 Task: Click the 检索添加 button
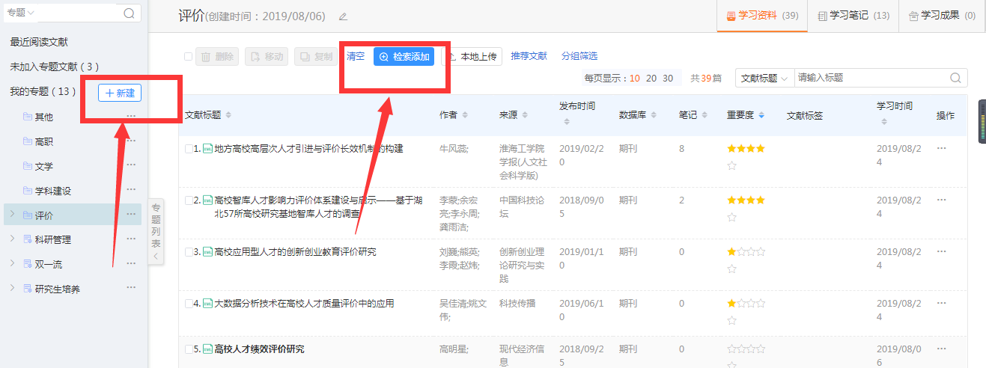[404, 56]
